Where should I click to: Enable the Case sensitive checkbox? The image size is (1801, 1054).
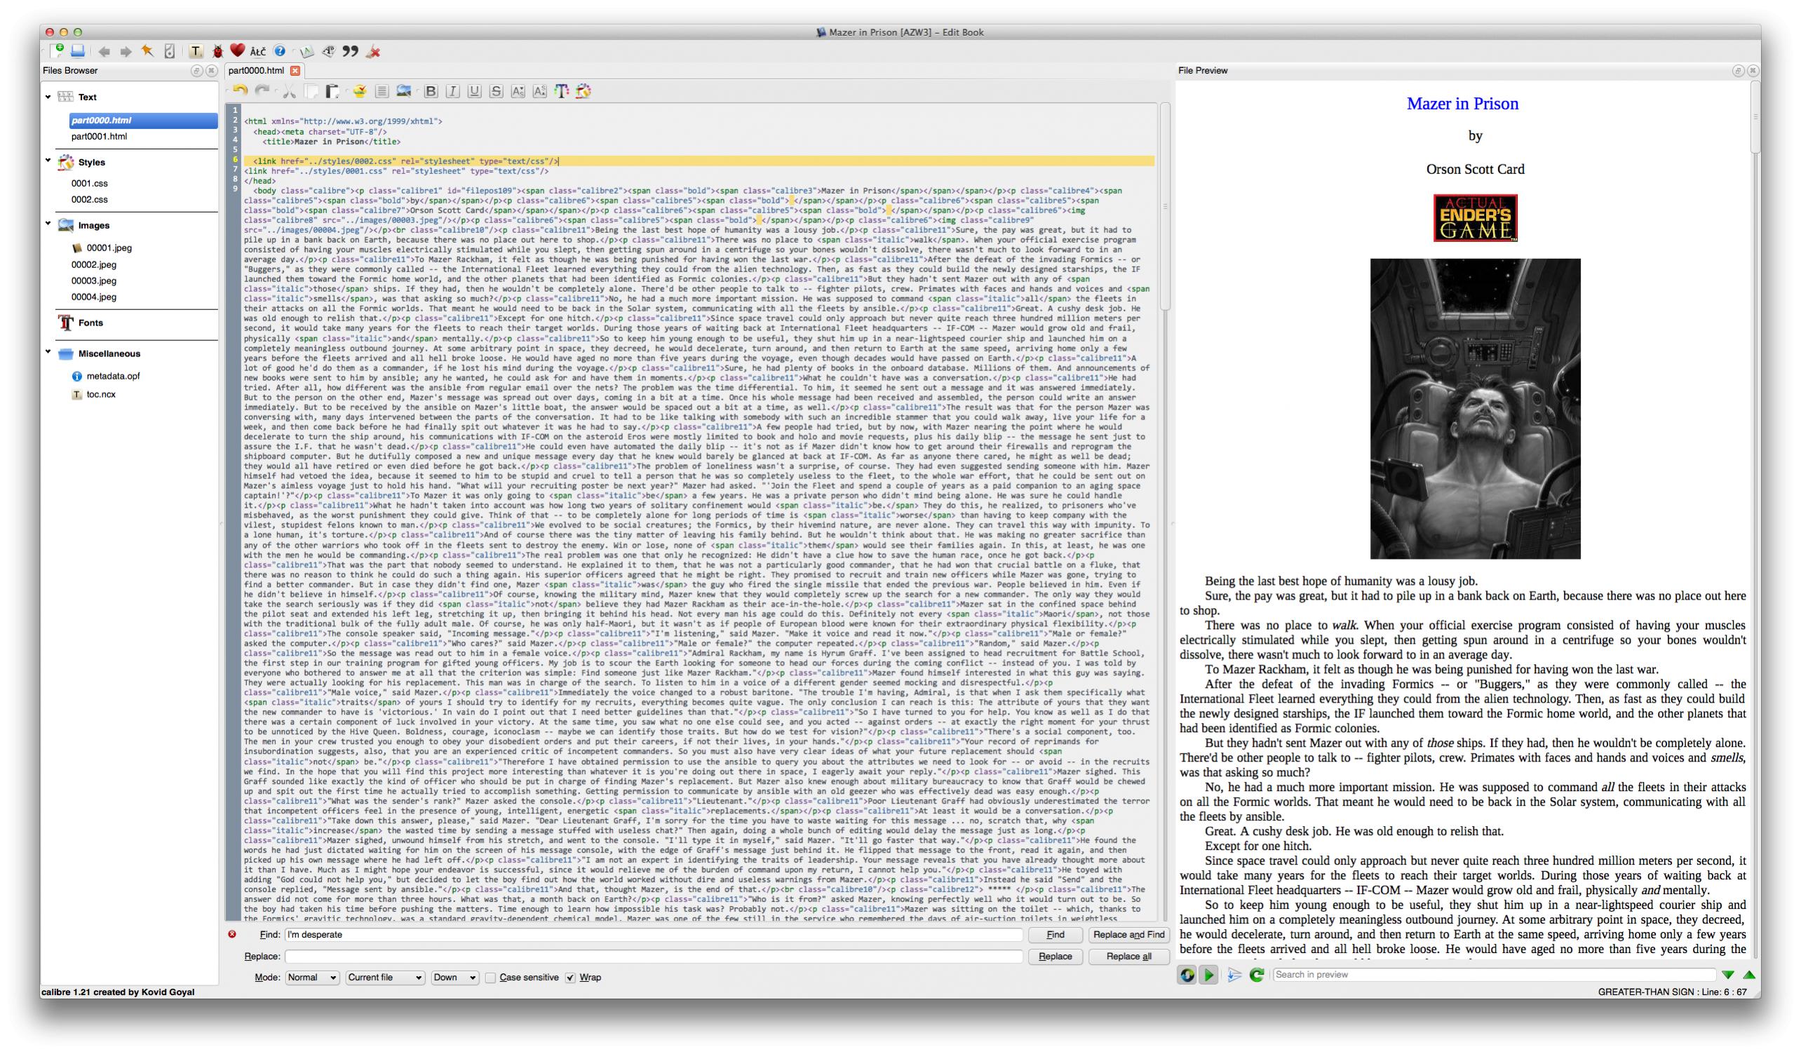490,978
